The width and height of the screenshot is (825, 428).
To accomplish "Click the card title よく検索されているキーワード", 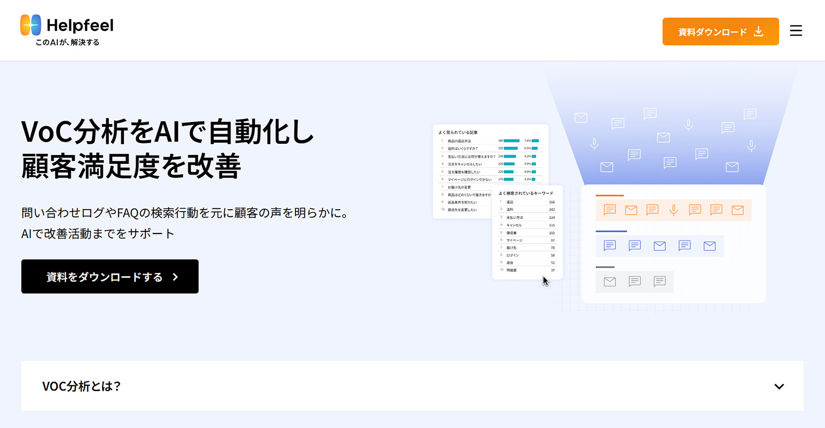I will [x=525, y=193].
